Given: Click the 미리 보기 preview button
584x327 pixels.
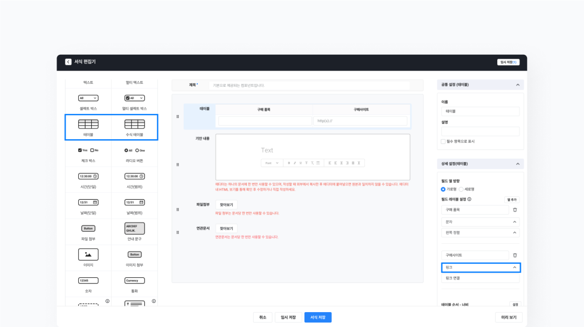Looking at the screenshot, I should [508, 317].
